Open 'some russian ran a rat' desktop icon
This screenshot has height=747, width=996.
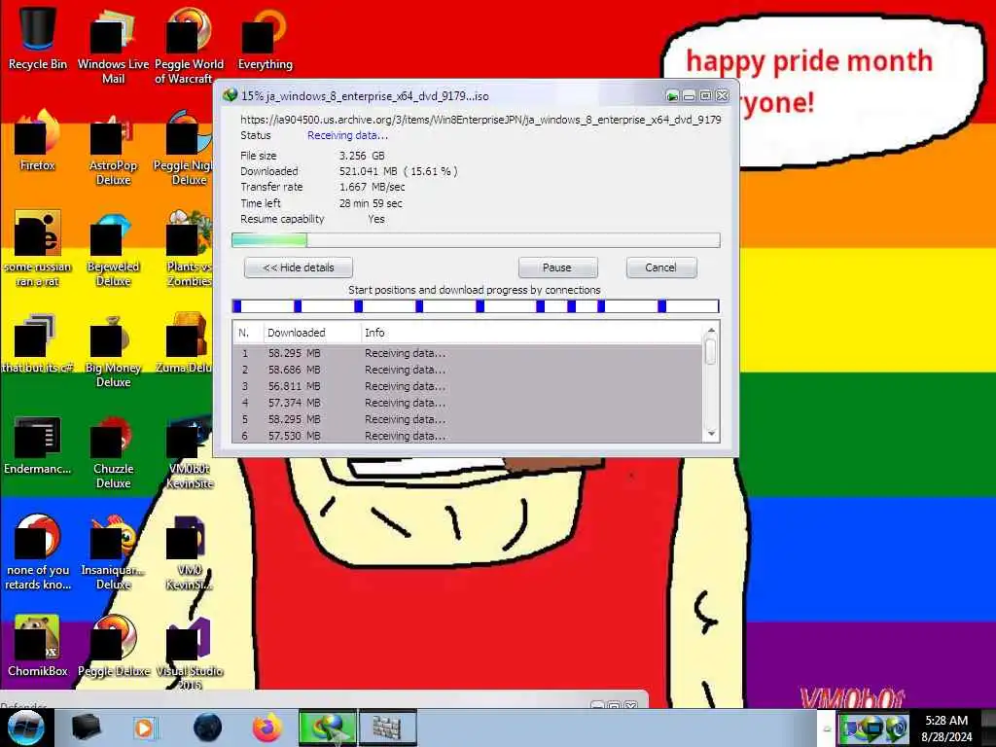point(38,248)
